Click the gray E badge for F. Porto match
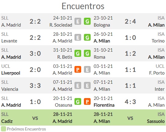The height and width of the screenshot is (132, 166). point(87,69)
